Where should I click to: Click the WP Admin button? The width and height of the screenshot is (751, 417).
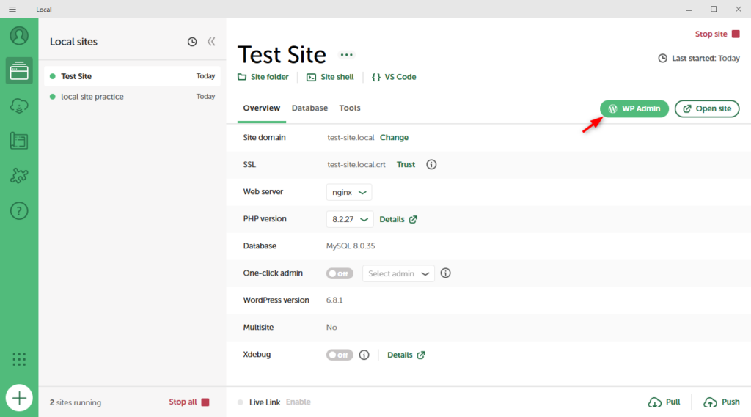(x=634, y=108)
